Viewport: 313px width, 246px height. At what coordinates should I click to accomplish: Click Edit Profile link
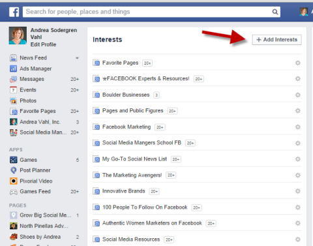(x=43, y=44)
